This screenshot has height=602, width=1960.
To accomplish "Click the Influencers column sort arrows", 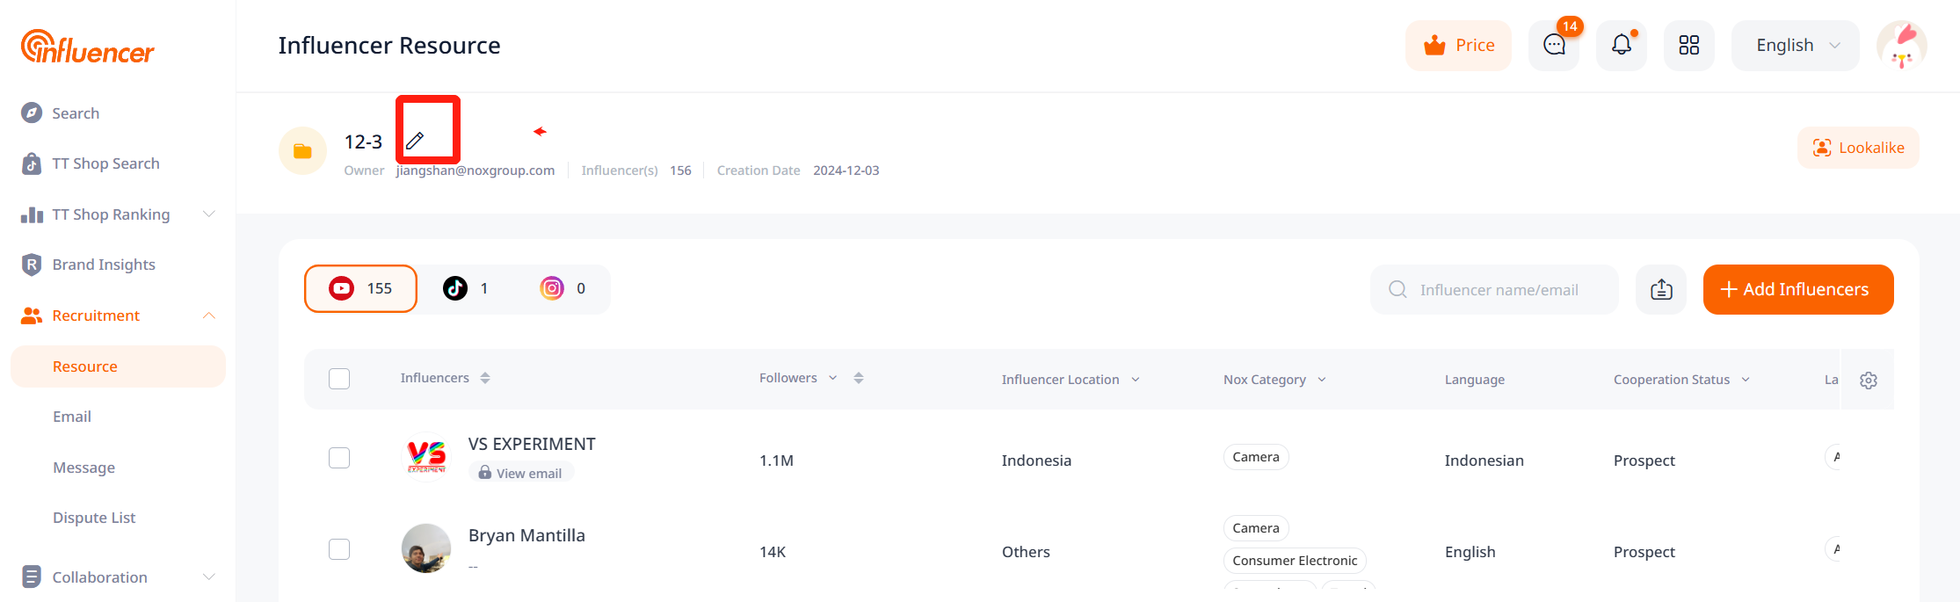I will (x=485, y=378).
